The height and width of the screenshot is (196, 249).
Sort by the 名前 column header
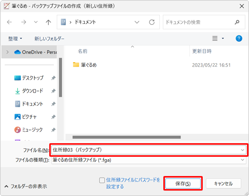(x=83, y=51)
